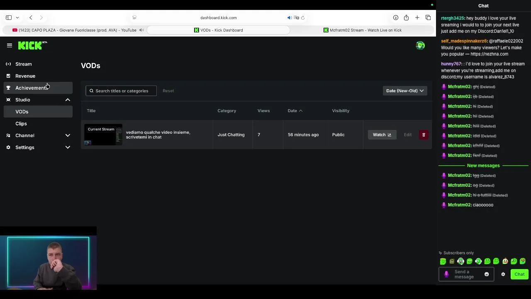The image size is (531, 299).
Task: Click the Public visibility cell
Action: point(338,135)
